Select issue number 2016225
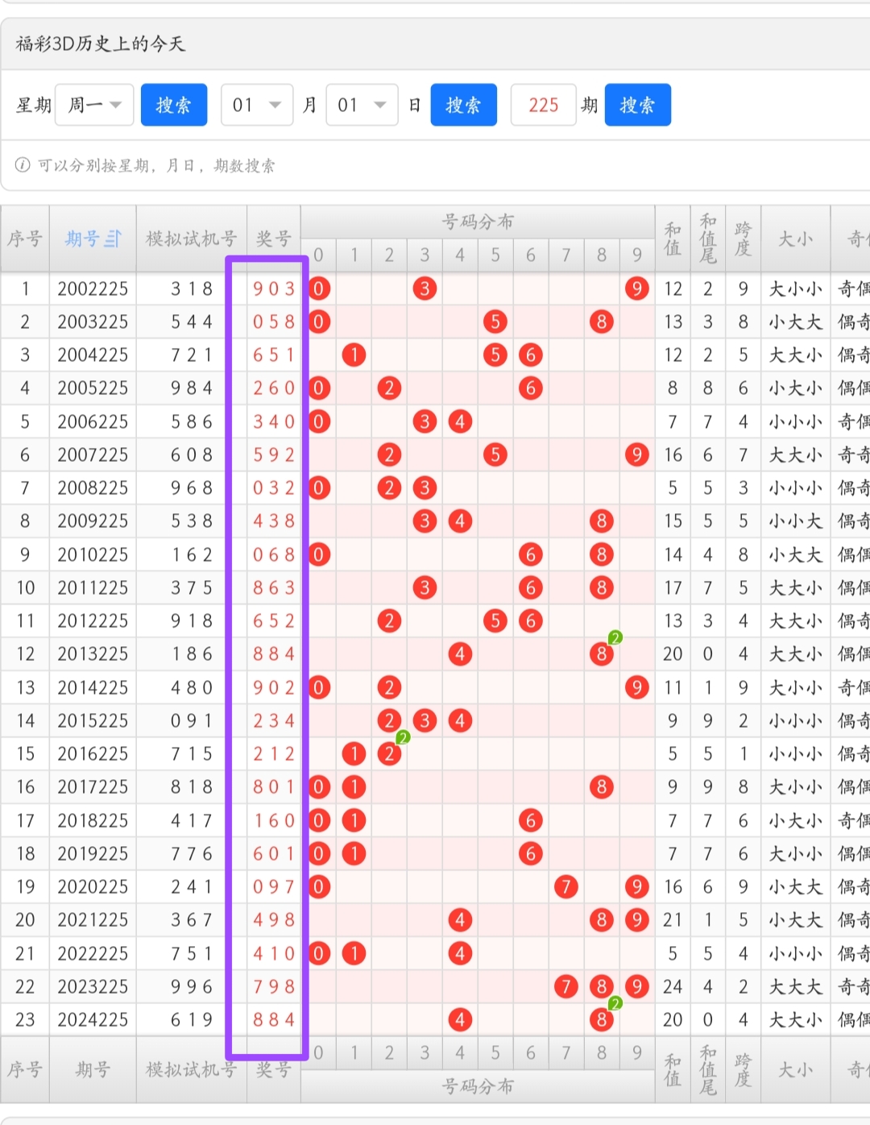The width and height of the screenshot is (870, 1125). [93, 753]
